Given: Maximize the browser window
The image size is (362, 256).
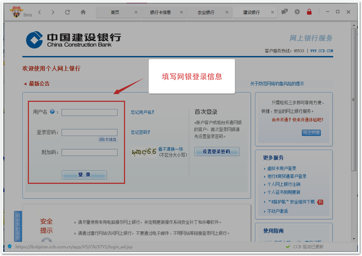Looking at the screenshot, I should click(338, 11).
